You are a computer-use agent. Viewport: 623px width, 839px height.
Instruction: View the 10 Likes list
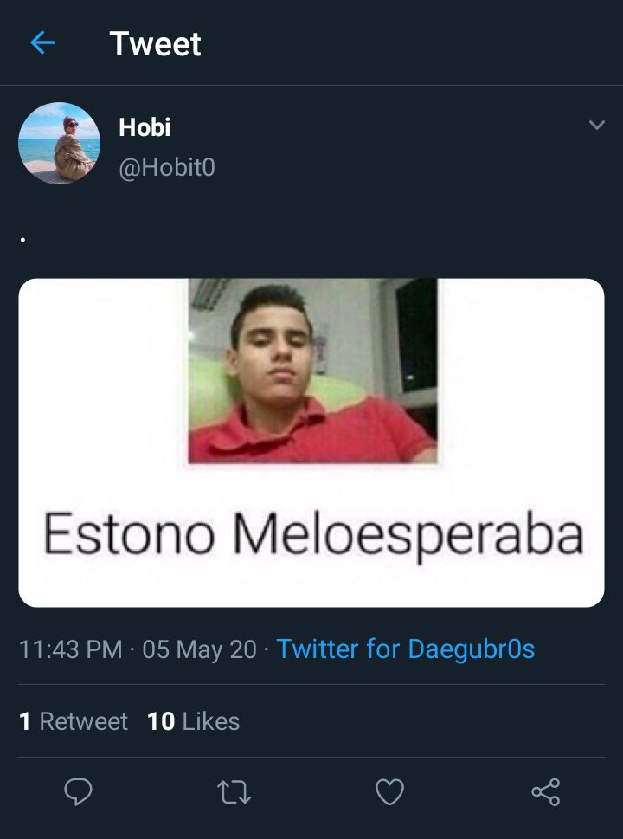(193, 721)
